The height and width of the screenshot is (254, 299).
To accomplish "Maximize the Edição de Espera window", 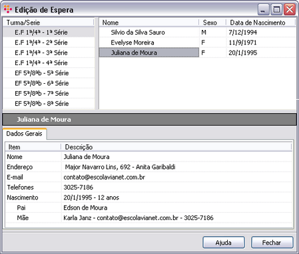I will (276, 9).
